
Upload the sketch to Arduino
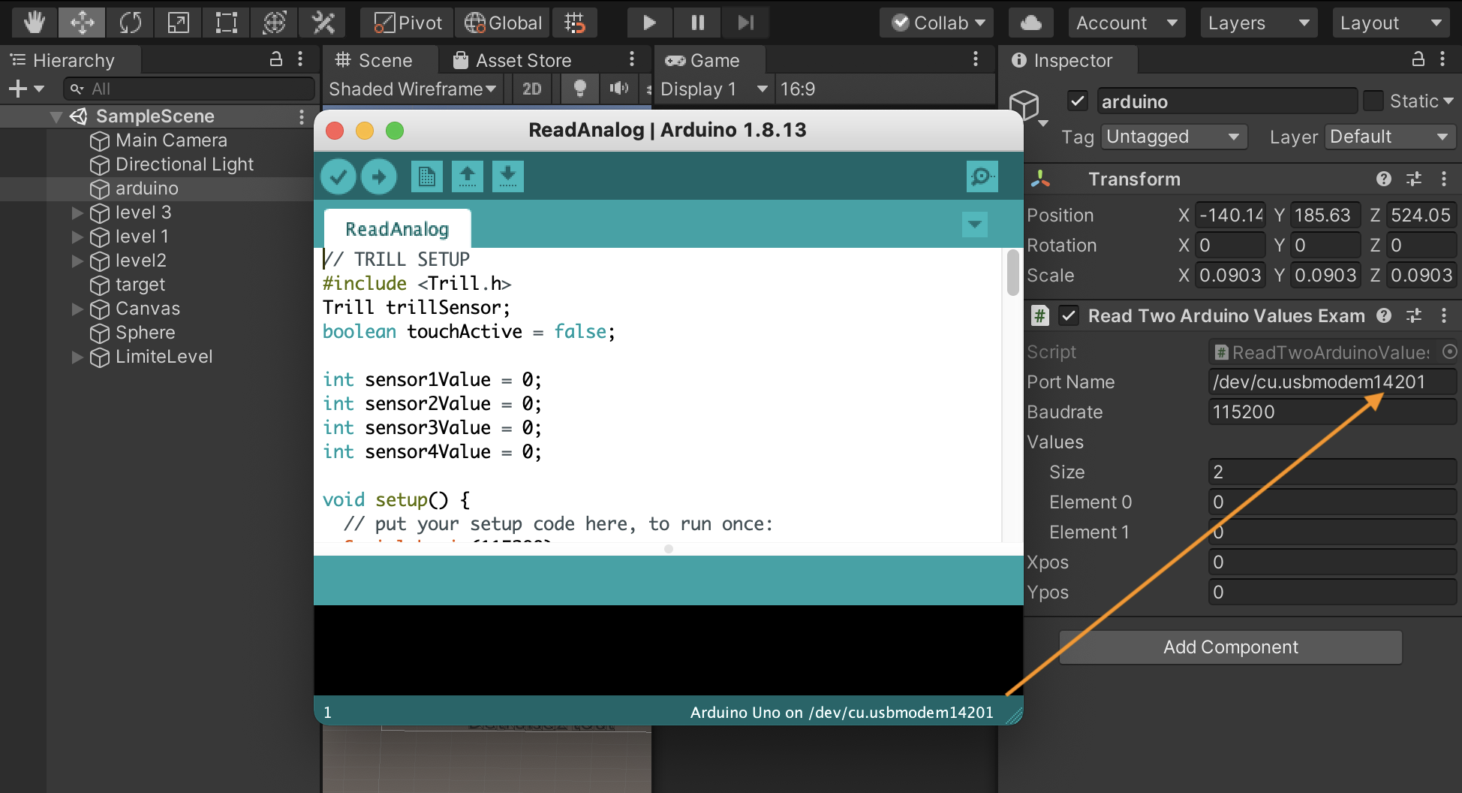pos(379,177)
